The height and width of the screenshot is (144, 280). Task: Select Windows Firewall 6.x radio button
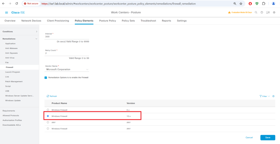48,110
